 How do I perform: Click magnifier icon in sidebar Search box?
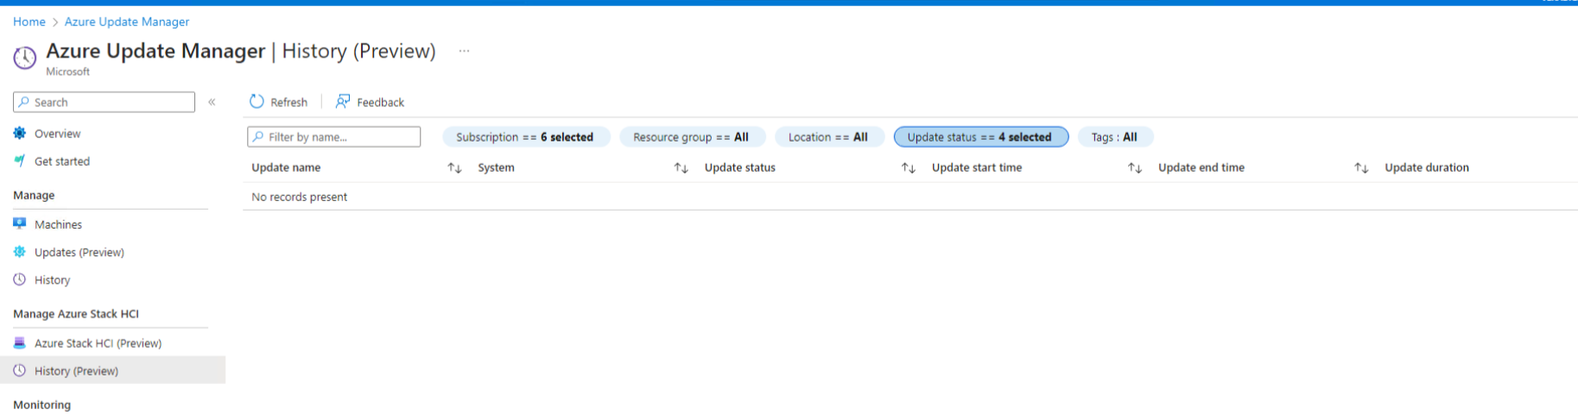click(x=24, y=102)
